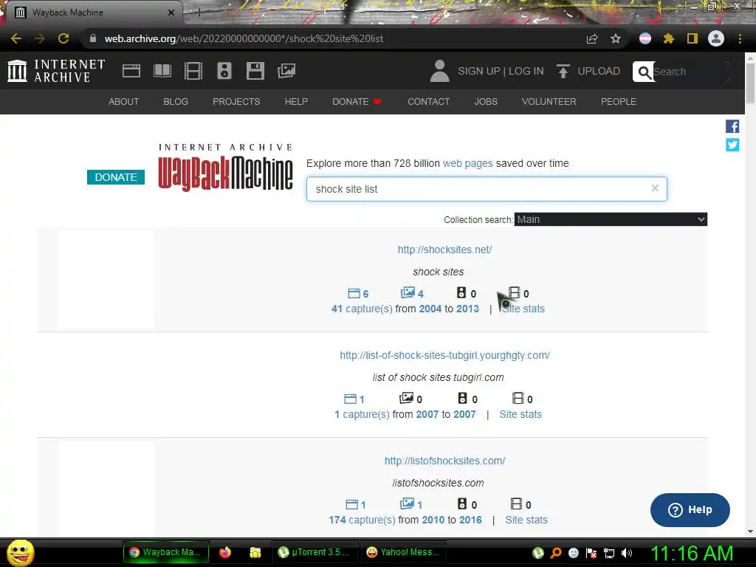Screen dimensions: 756x567
Task: Open Site stats for tubgirl result
Action: [520, 414]
